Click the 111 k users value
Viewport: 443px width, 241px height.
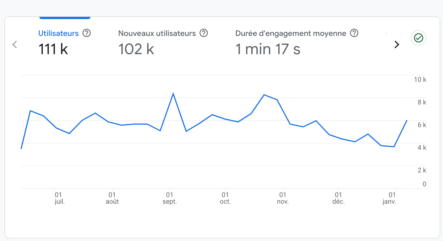[x=53, y=49]
